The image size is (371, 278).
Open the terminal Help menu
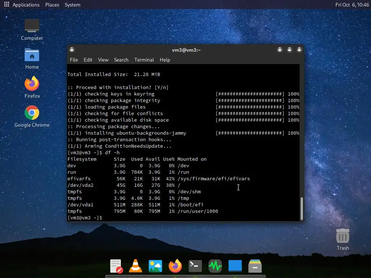coord(165,60)
